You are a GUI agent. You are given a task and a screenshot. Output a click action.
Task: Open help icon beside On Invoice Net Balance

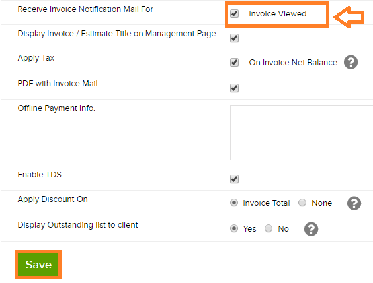coord(351,62)
